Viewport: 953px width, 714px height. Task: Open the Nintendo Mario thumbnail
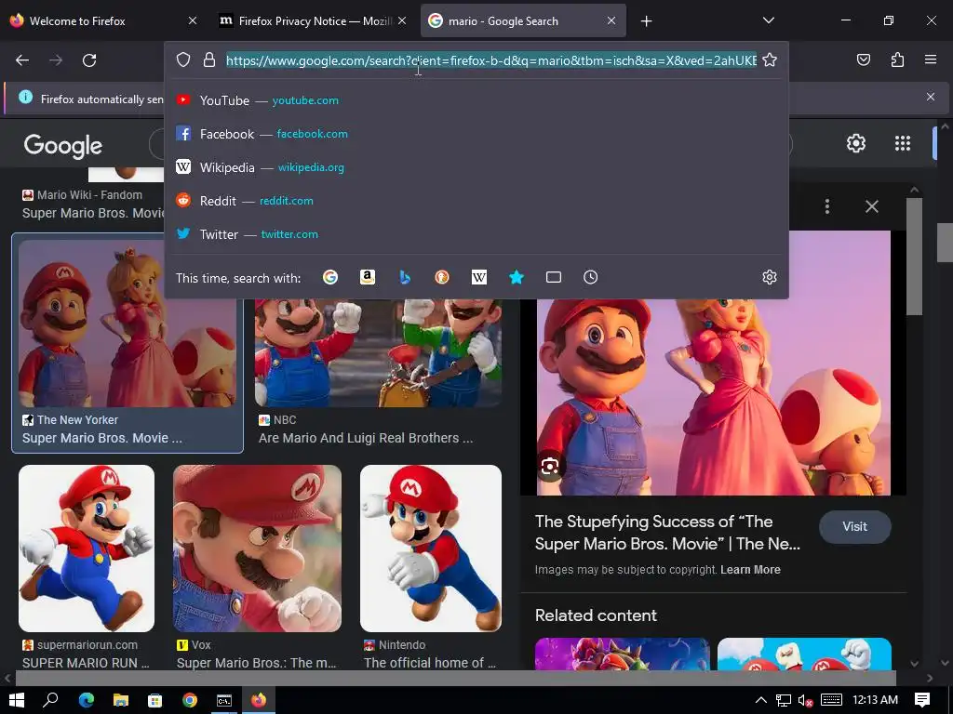tap(431, 549)
